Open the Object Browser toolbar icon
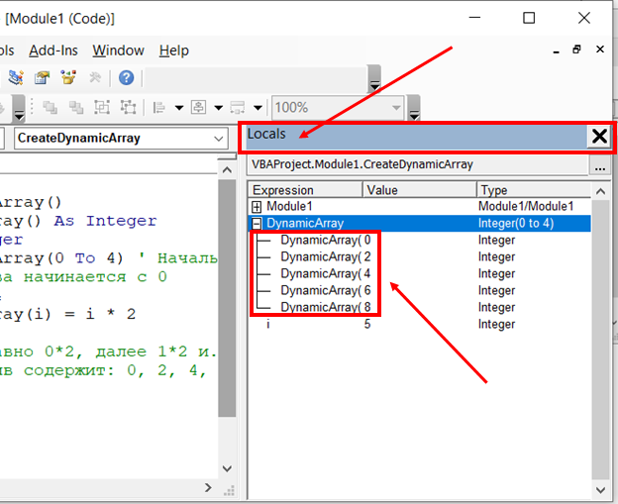This screenshot has height=504, width=618. [68, 77]
